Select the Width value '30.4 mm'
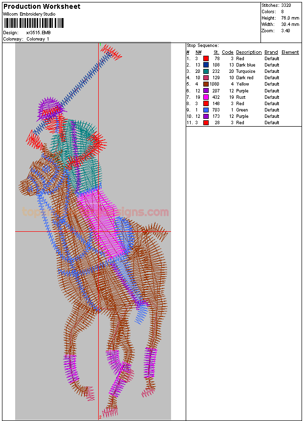Viewport: 303px width, 421px height. (290, 24)
